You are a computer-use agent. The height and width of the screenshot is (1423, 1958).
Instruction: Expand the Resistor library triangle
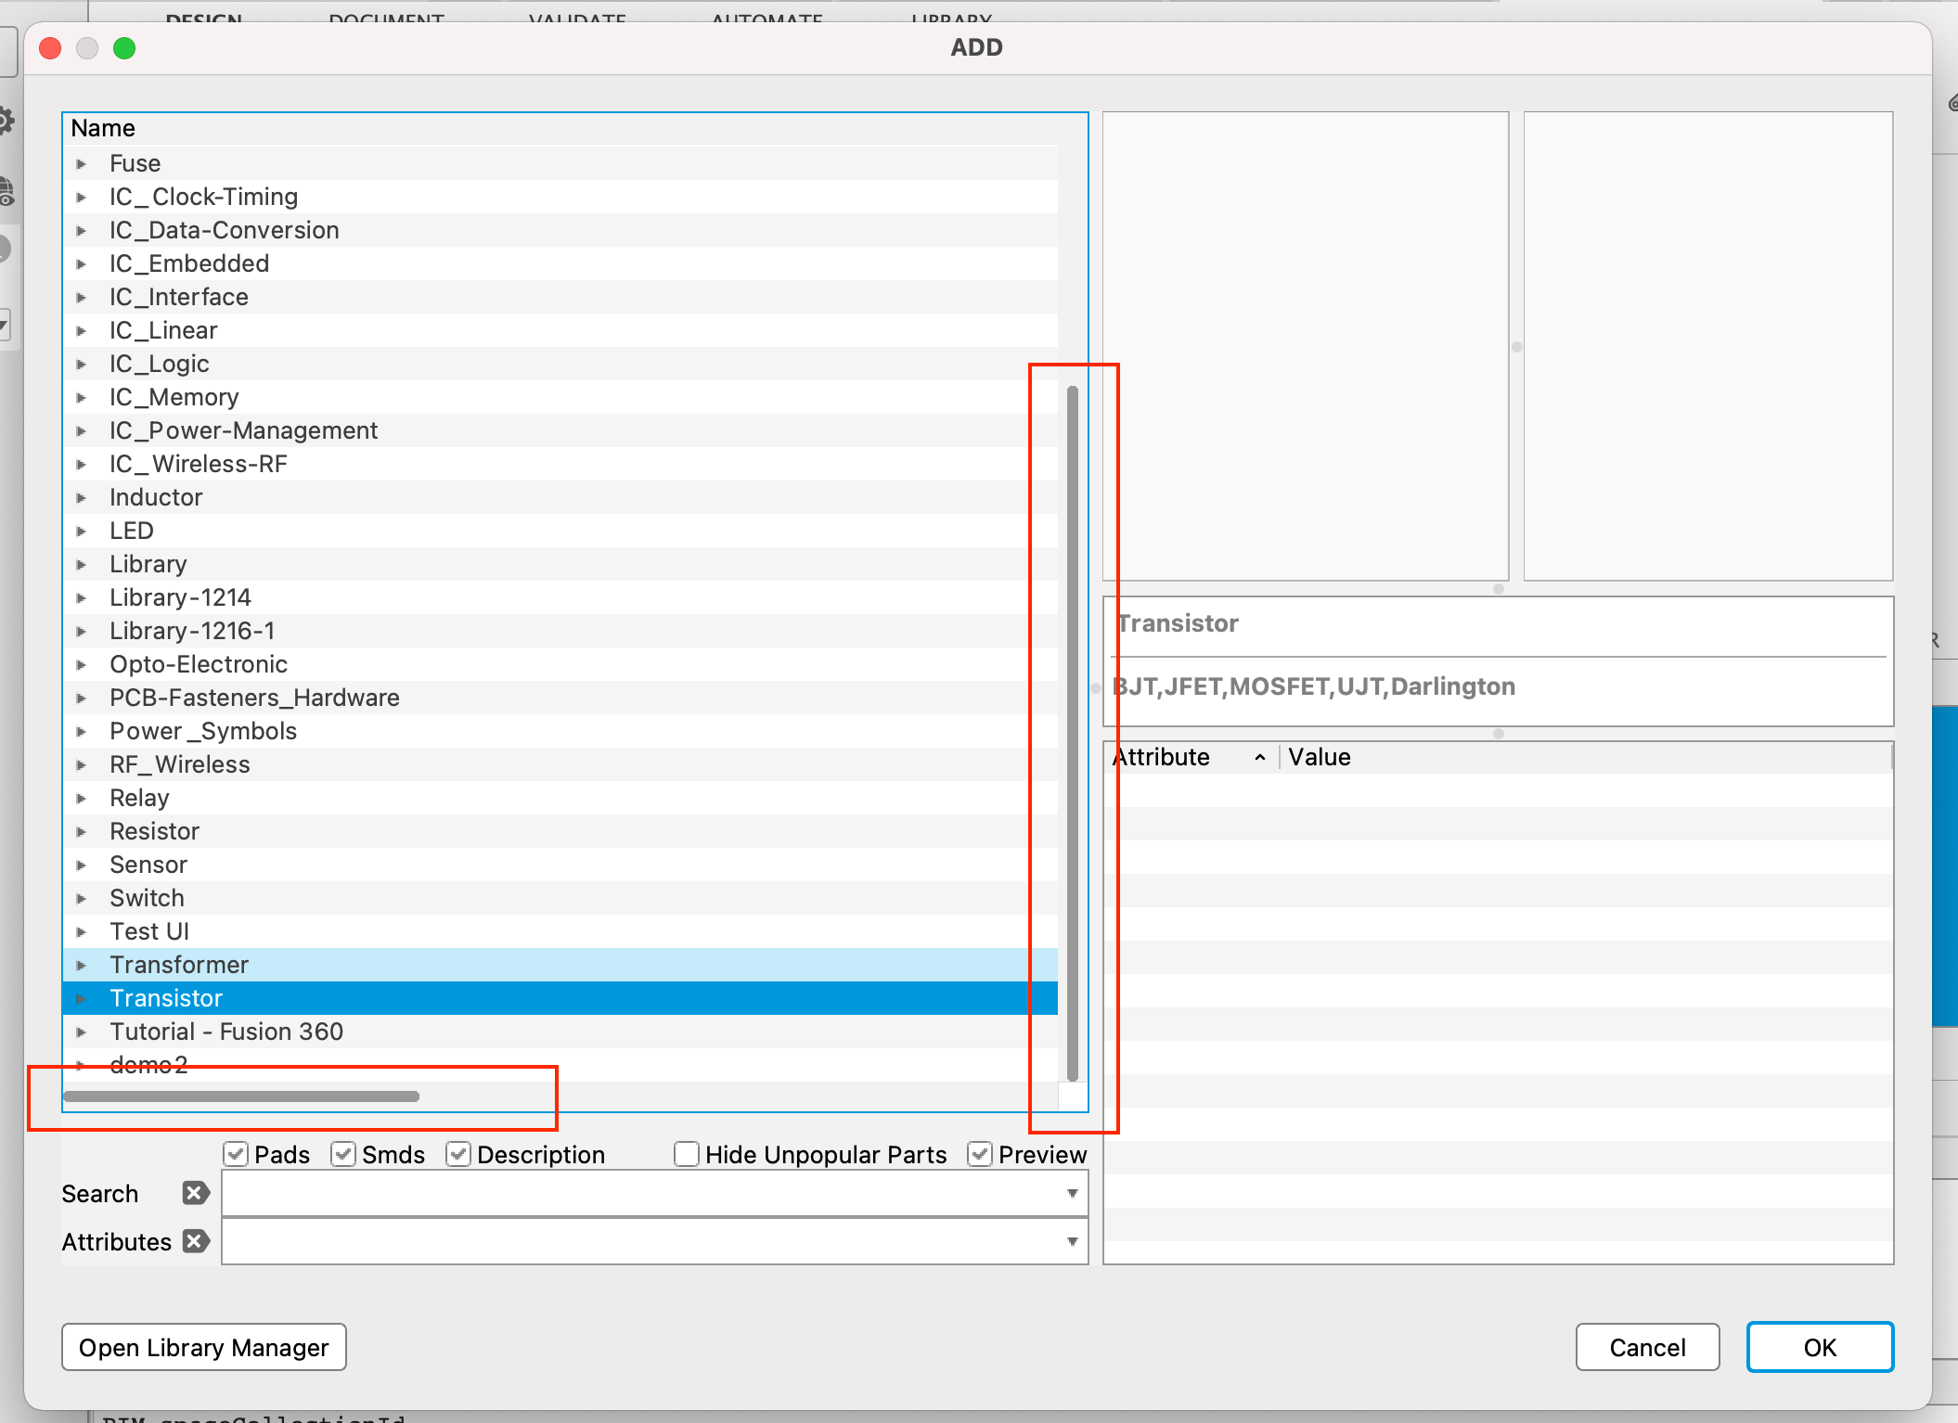click(x=82, y=832)
